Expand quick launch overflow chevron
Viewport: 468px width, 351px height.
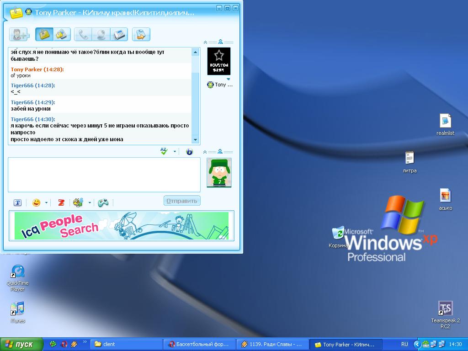[85, 342]
